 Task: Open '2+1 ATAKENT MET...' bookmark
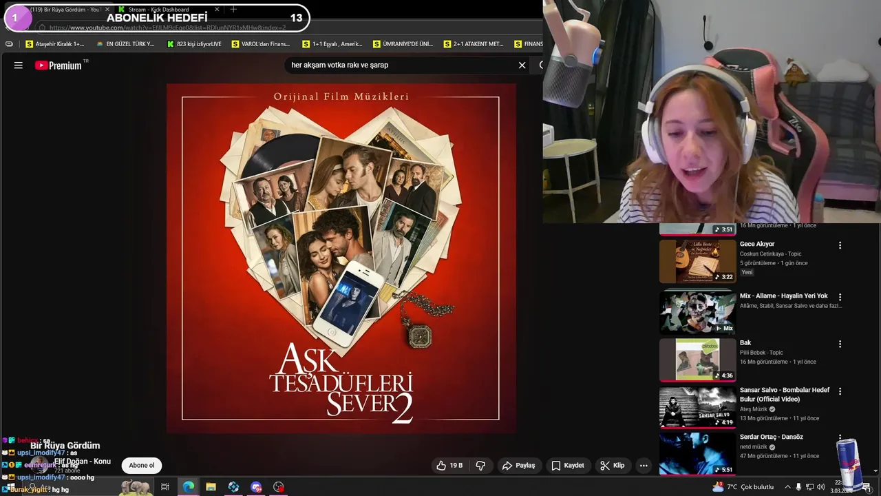pos(474,44)
